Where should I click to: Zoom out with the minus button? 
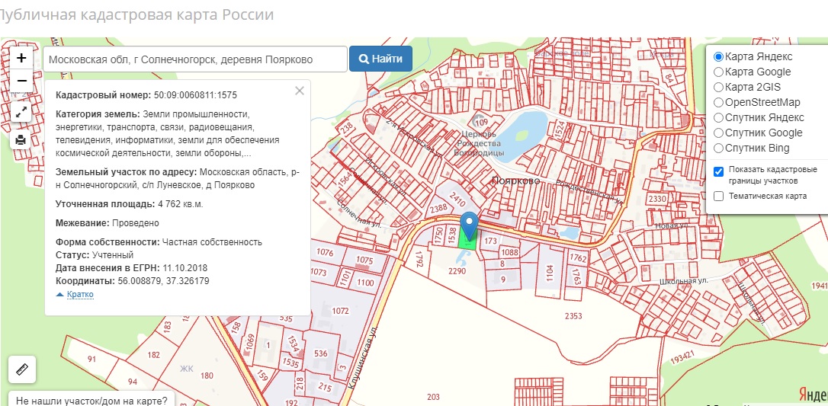[21, 81]
